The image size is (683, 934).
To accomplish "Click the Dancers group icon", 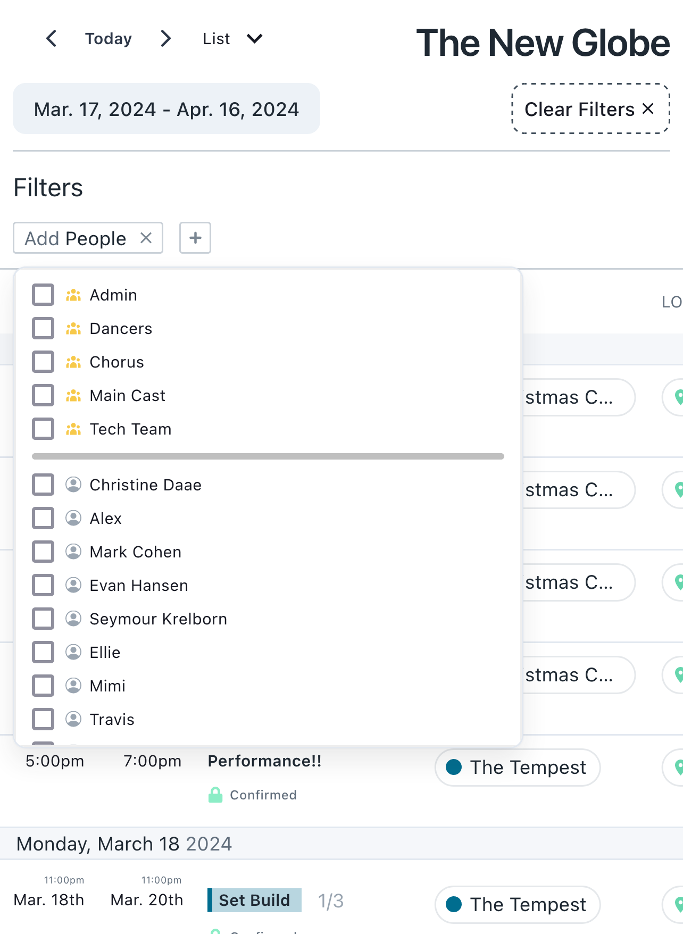I will tap(73, 329).
